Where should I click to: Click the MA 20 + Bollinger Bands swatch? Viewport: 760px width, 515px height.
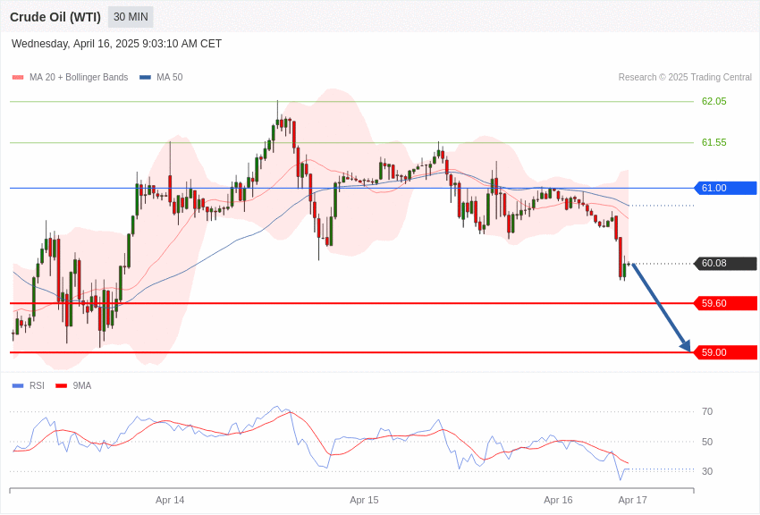[18, 78]
